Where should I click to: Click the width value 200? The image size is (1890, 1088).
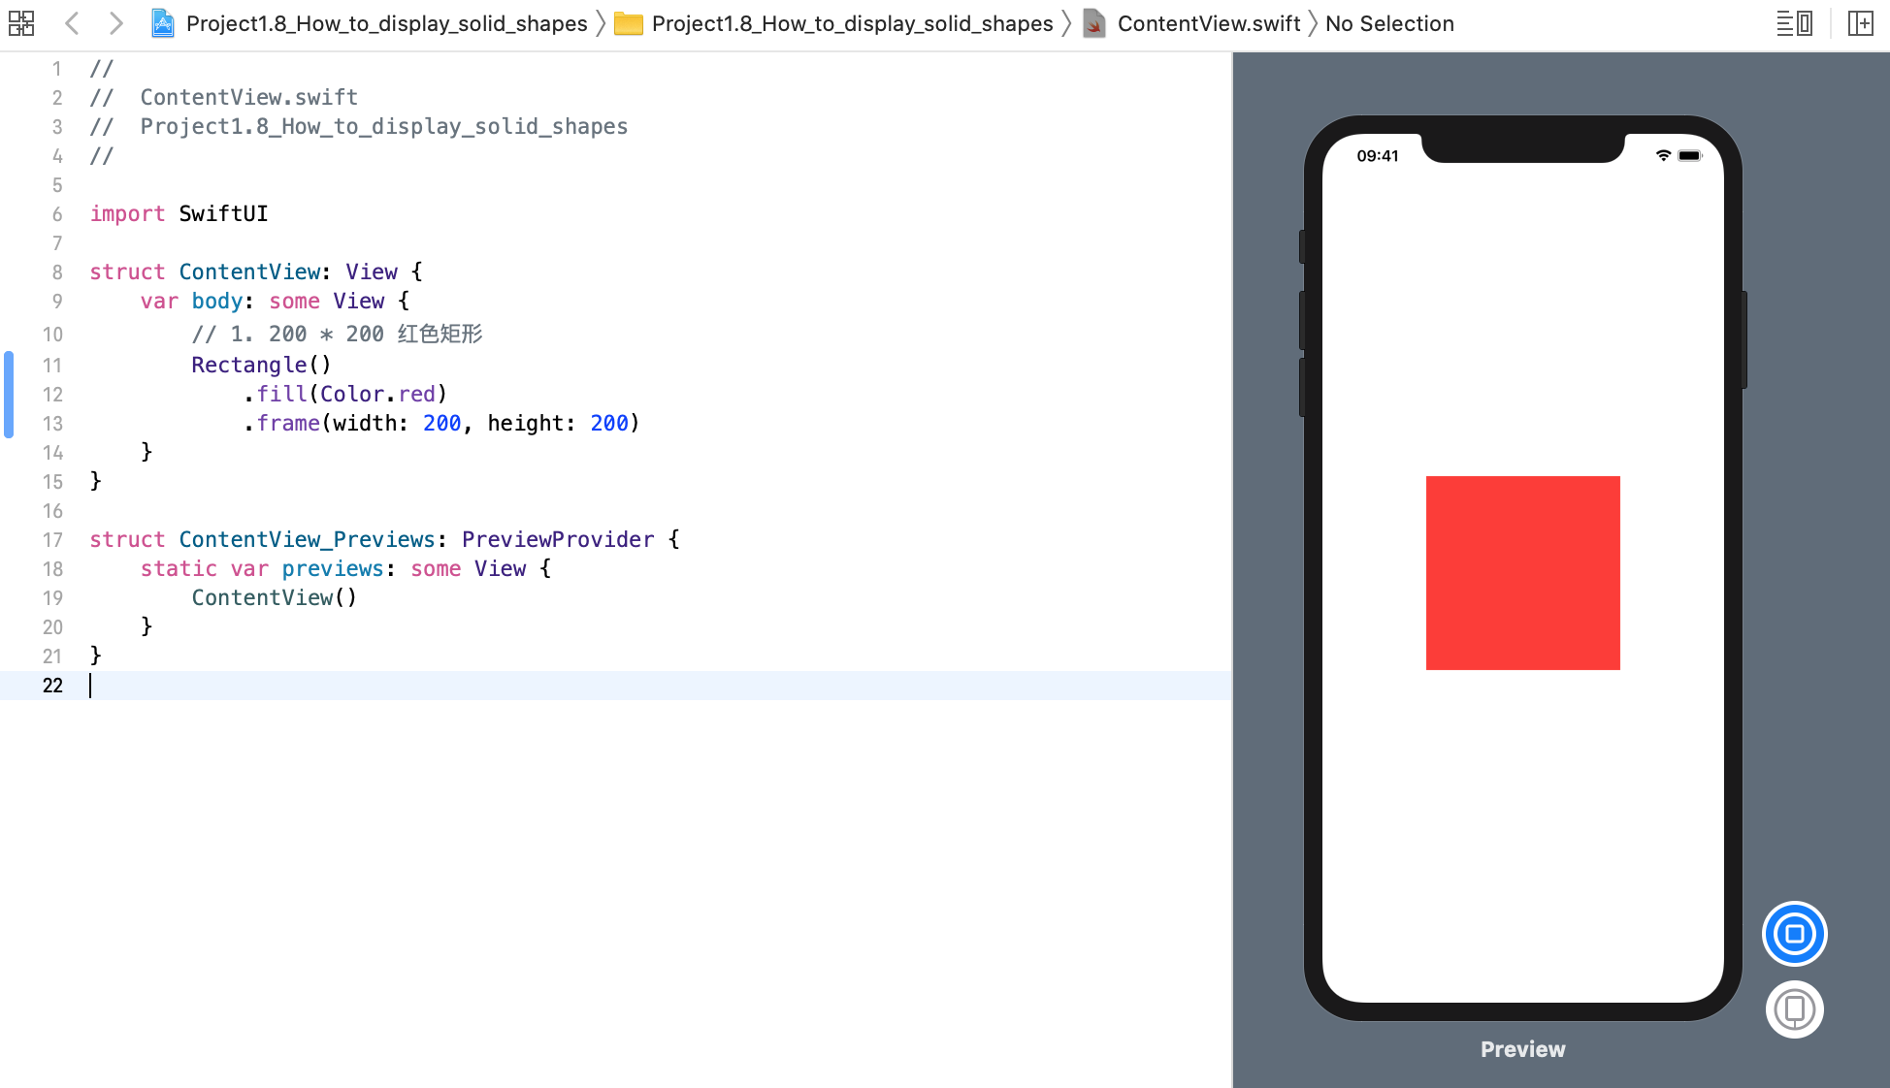pyautogui.click(x=441, y=423)
